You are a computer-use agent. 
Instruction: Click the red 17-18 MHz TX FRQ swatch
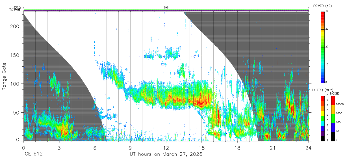[323, 98]
